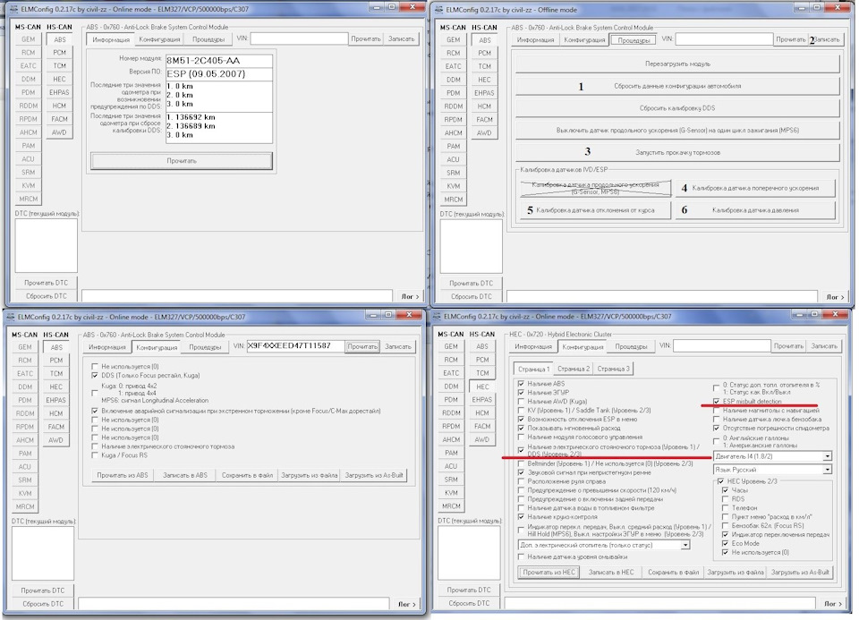The height and width of the screenshot is (620, 859).
Task: Click 'Загрузить из As-Built' in HEC window
Action: (x=800, y=572)
